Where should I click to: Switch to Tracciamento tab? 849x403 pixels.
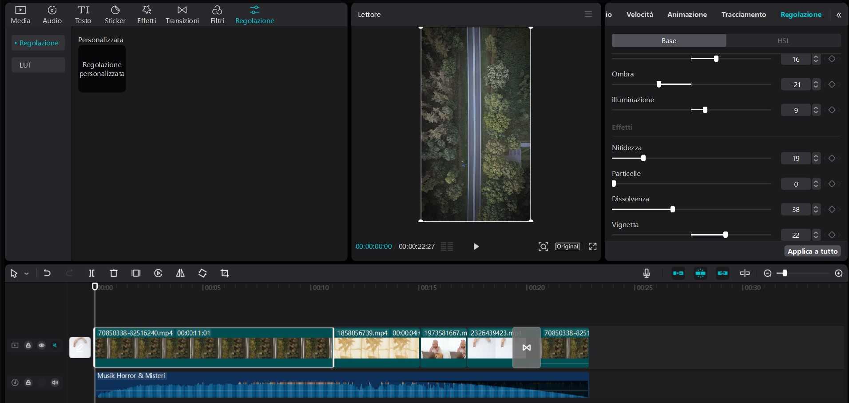[744, 15]
